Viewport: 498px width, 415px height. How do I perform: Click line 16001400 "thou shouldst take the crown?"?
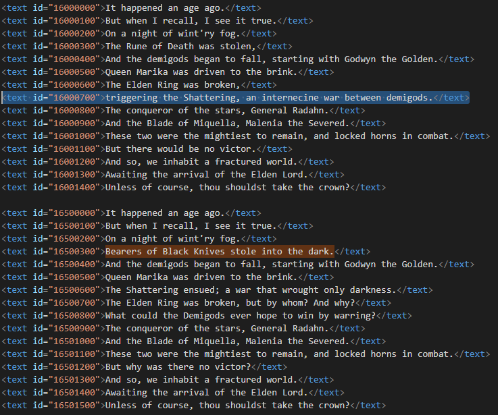pos(194,187)
